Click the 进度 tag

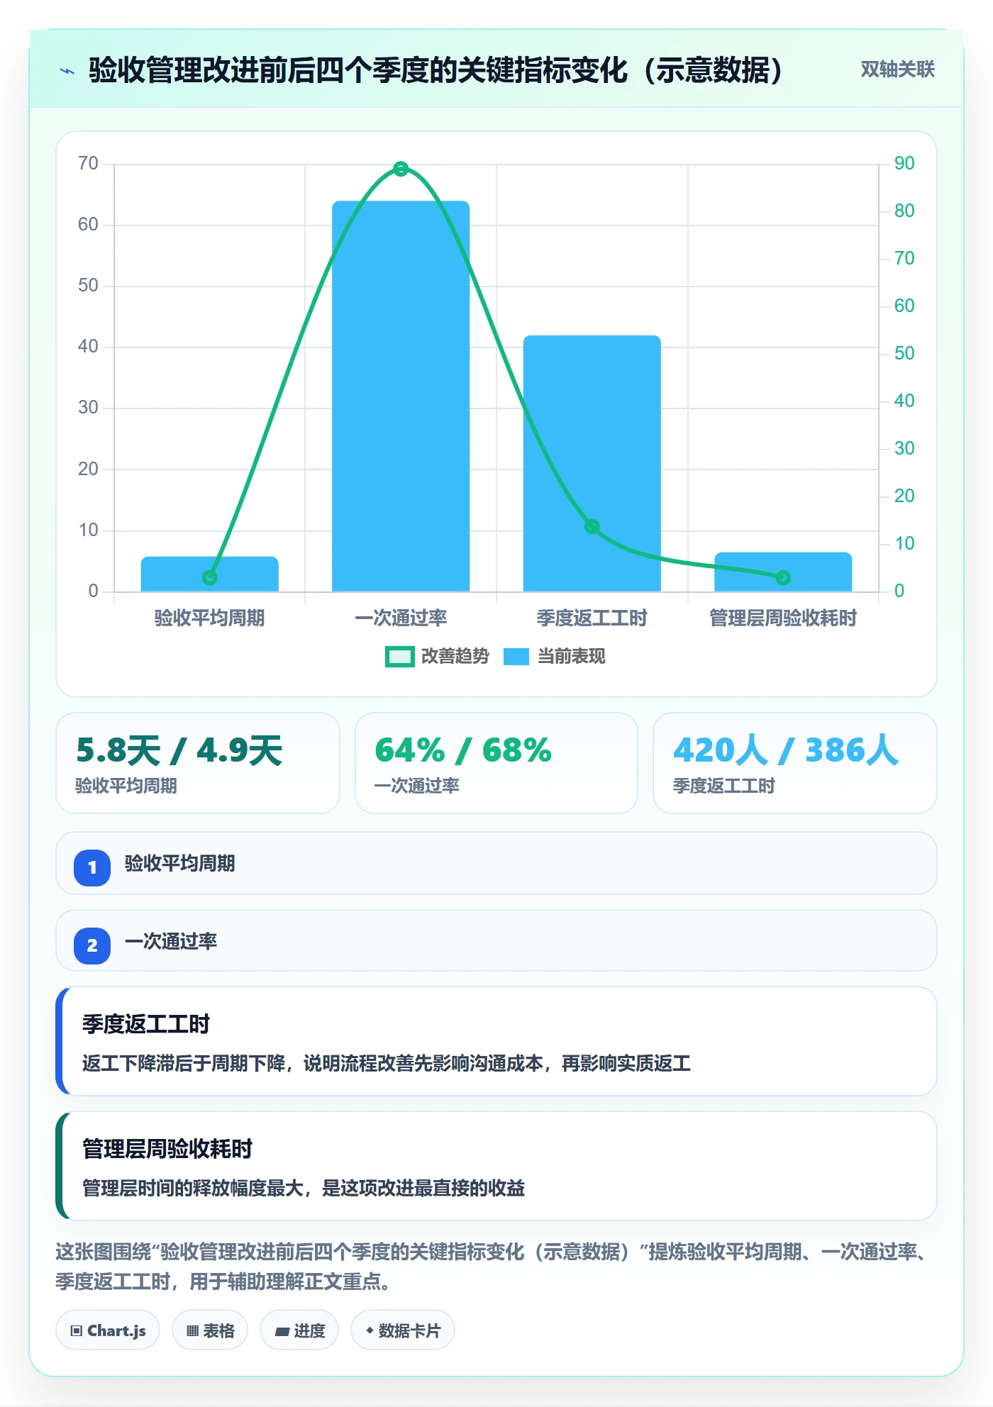pyautogui.click(x=299, y=1330)
